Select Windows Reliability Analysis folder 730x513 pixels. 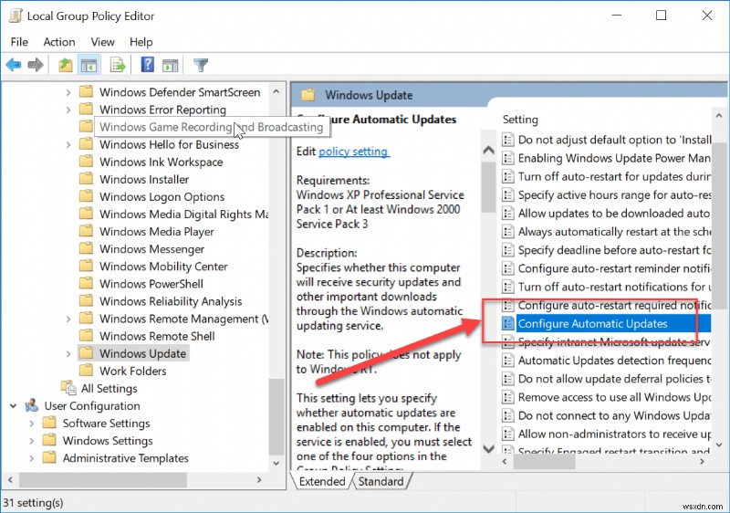171,301
